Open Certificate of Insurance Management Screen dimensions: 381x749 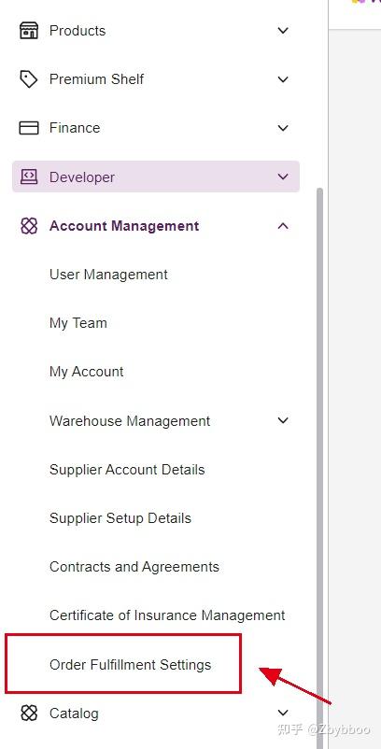(167, 615)
